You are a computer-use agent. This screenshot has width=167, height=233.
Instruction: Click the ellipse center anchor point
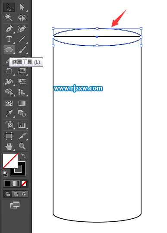click(97, 37)
